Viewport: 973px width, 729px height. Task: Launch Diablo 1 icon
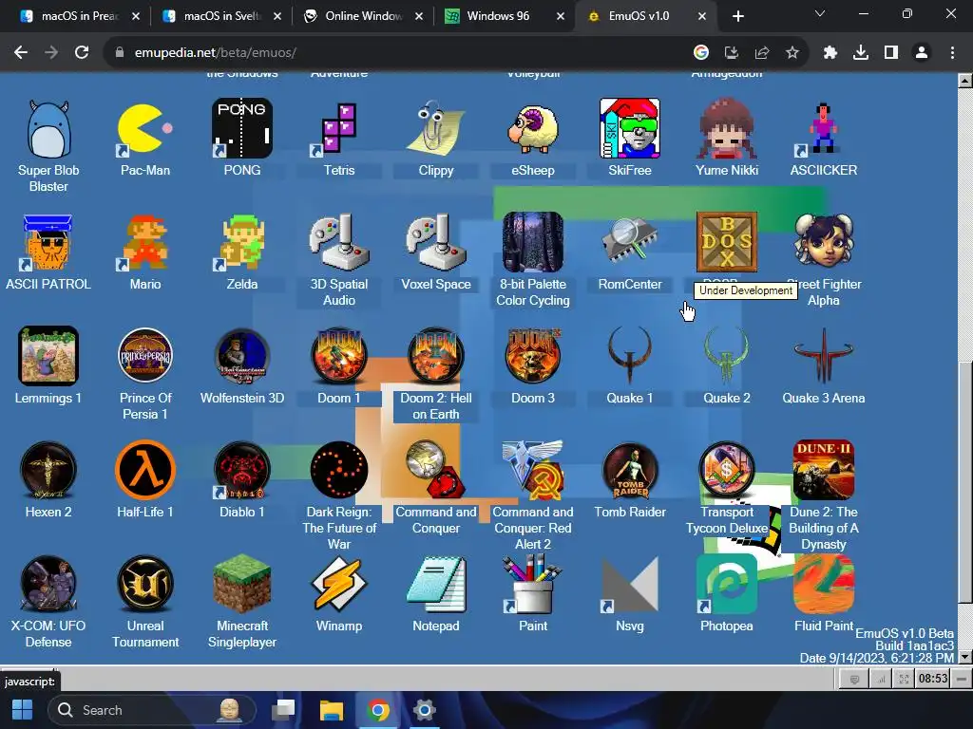pos(242,471)
